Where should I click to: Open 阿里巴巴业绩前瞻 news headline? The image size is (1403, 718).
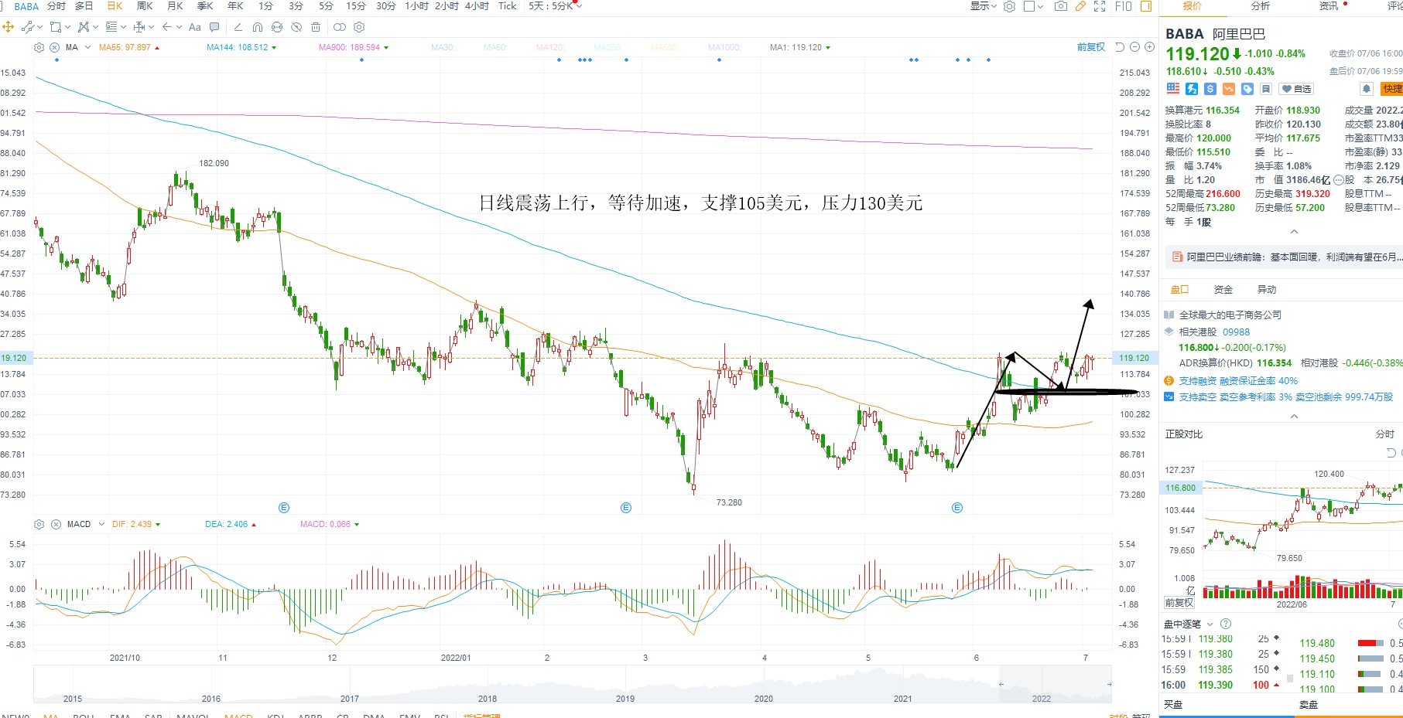point(1293,257)
